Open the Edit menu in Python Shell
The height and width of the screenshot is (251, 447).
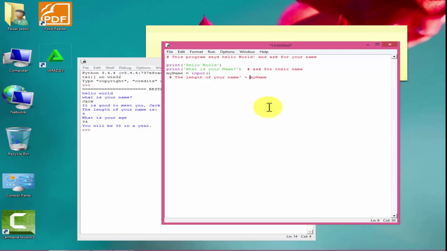(x=97, y=68)
